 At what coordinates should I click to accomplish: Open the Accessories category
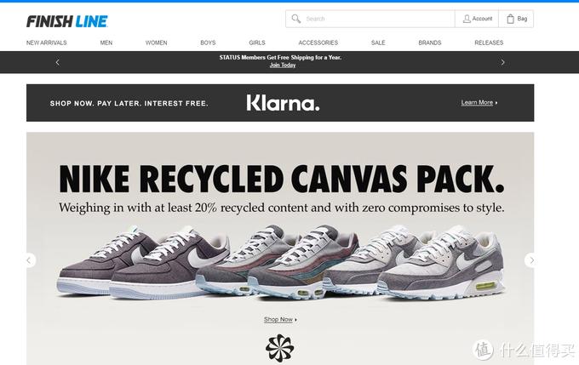pyautogui.click(x=318, y=43)
